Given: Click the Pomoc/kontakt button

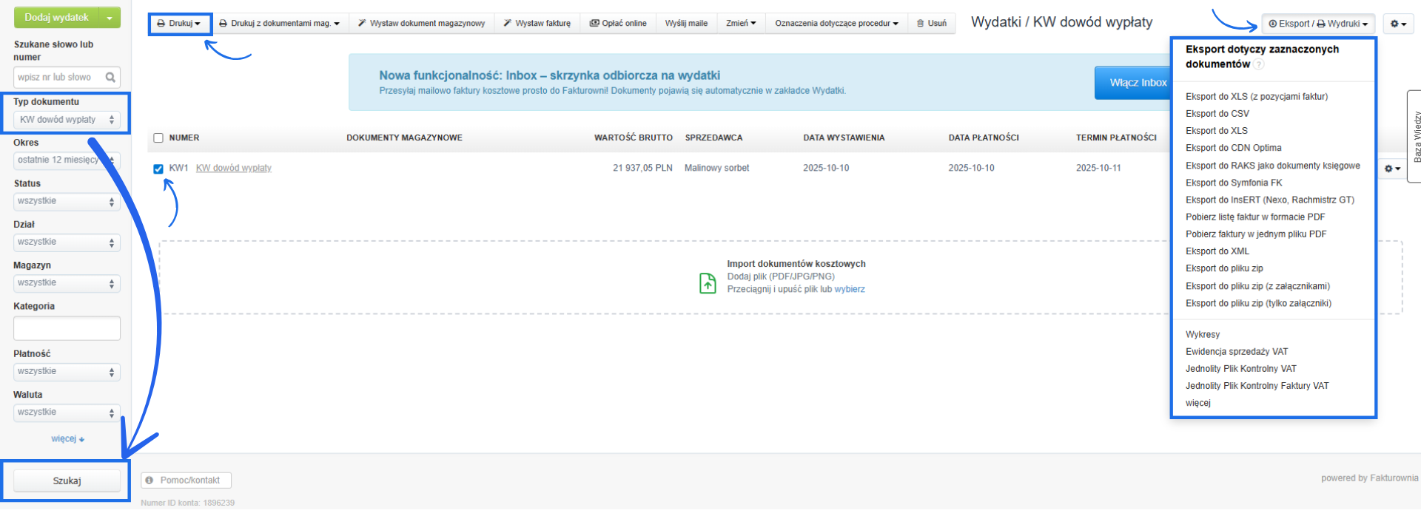Looking at the screenshot, I should click(x=186, y=481).
